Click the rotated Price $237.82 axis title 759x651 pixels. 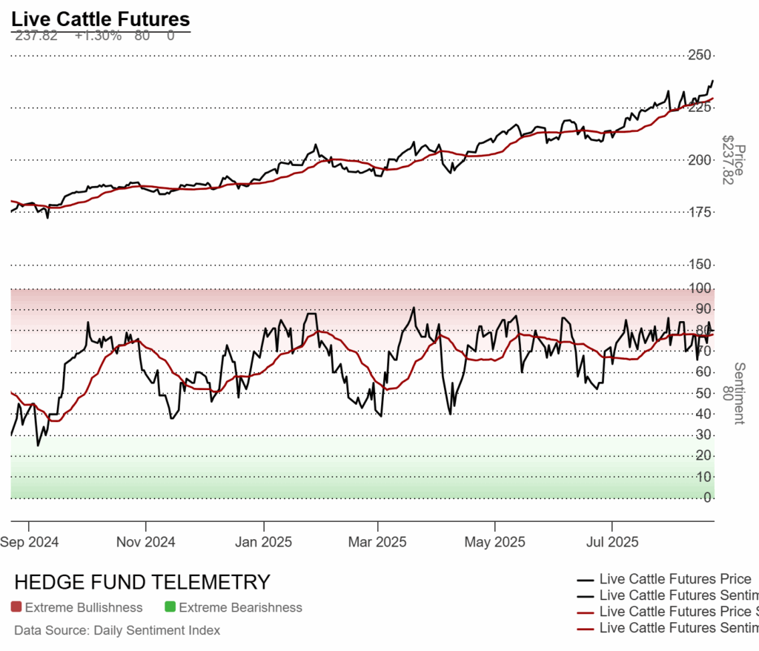click(x=733, y=159)
